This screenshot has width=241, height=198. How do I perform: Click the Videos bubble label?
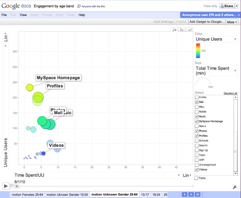coord(56,146)
